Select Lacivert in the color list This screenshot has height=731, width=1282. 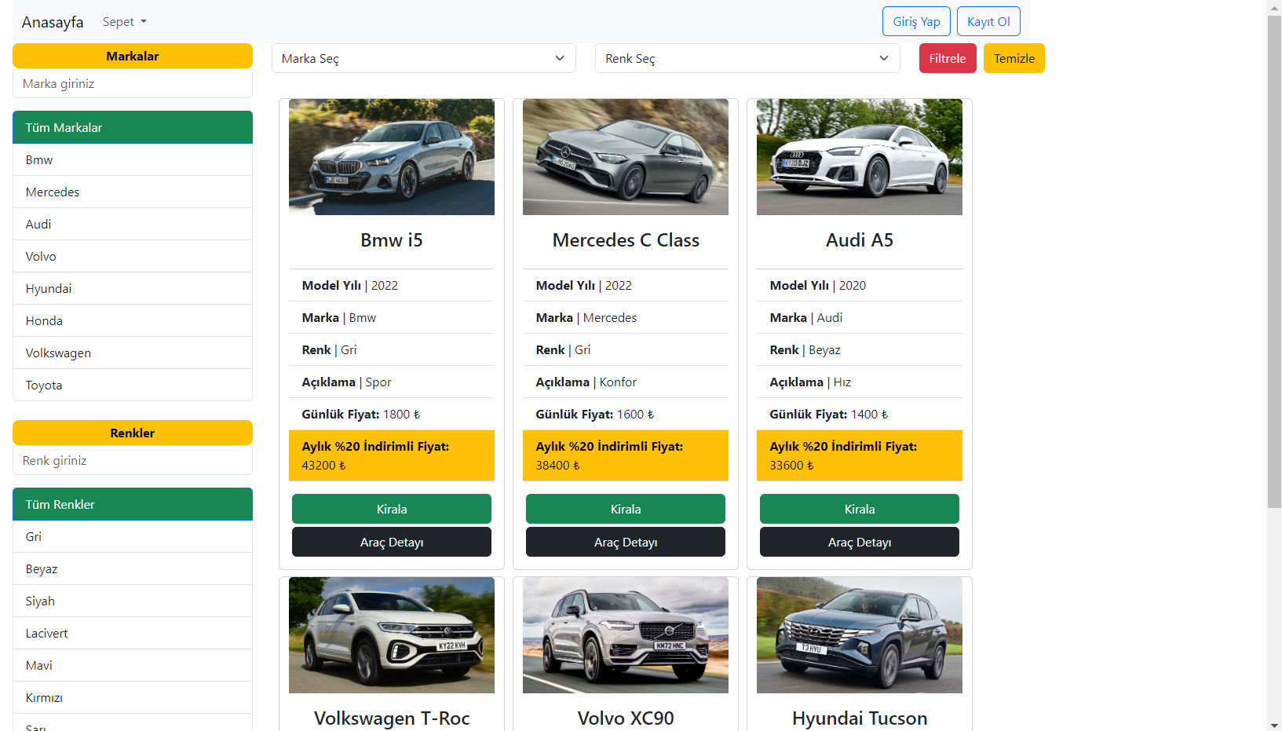click(133, 633)
